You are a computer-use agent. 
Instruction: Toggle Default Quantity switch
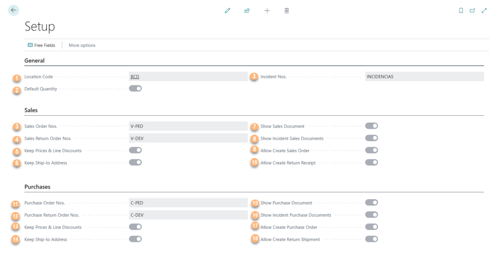[x=135, y=89]
